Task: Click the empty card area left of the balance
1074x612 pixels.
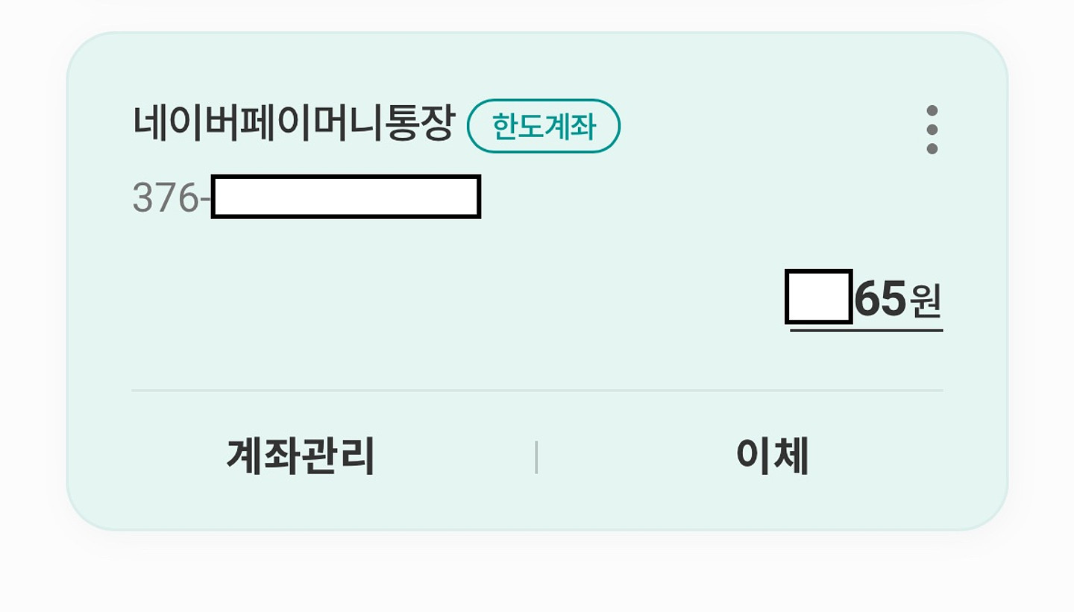Action: point(447,298)
